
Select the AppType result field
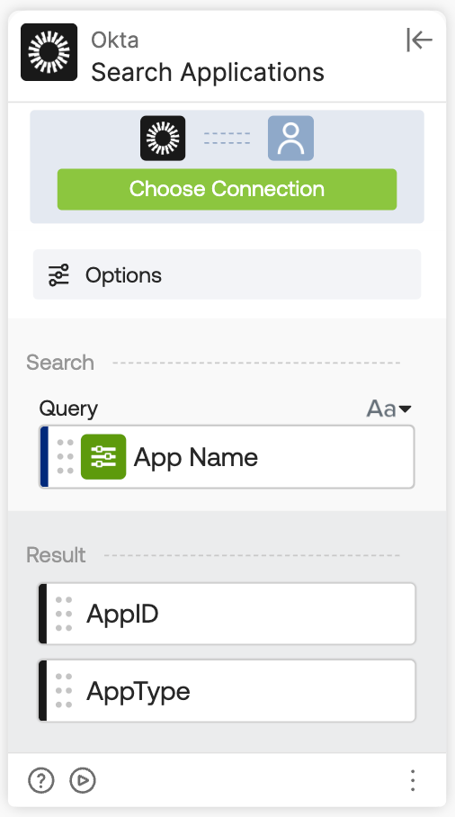(x=227, y=691)
